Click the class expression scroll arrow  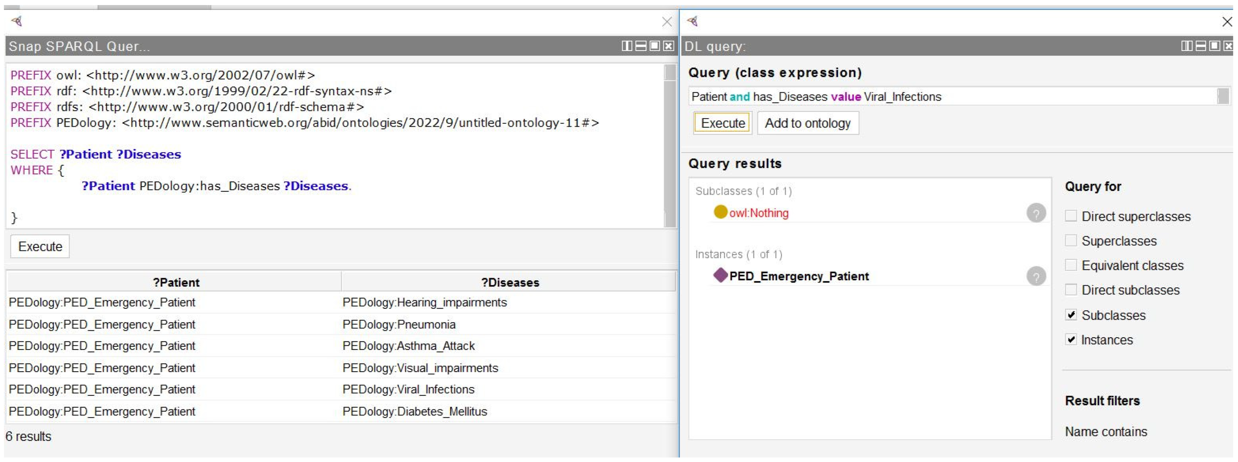click(1223, 97)
